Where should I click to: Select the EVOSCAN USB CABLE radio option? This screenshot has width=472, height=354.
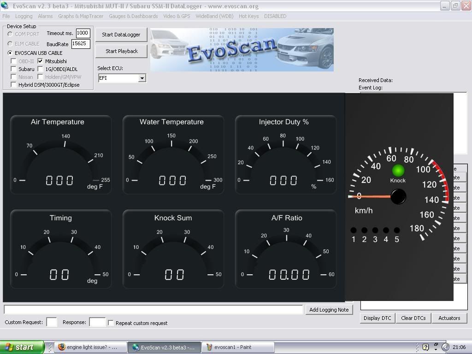(10, 53)
